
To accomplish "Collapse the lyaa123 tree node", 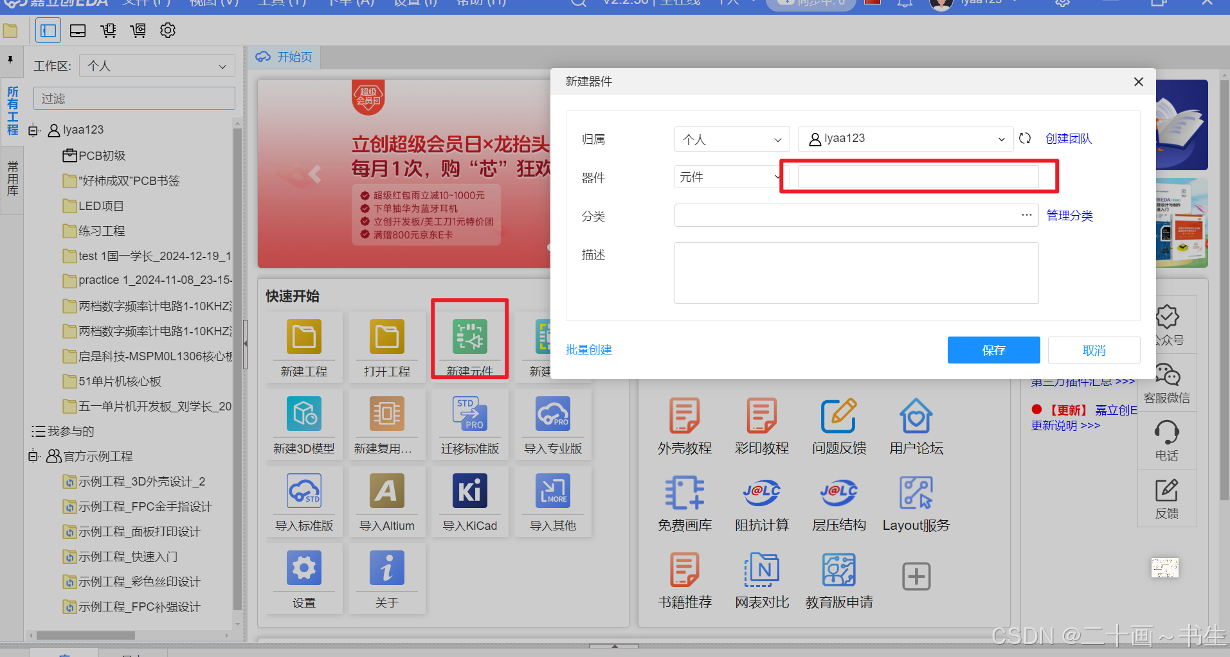I will 34,130.
